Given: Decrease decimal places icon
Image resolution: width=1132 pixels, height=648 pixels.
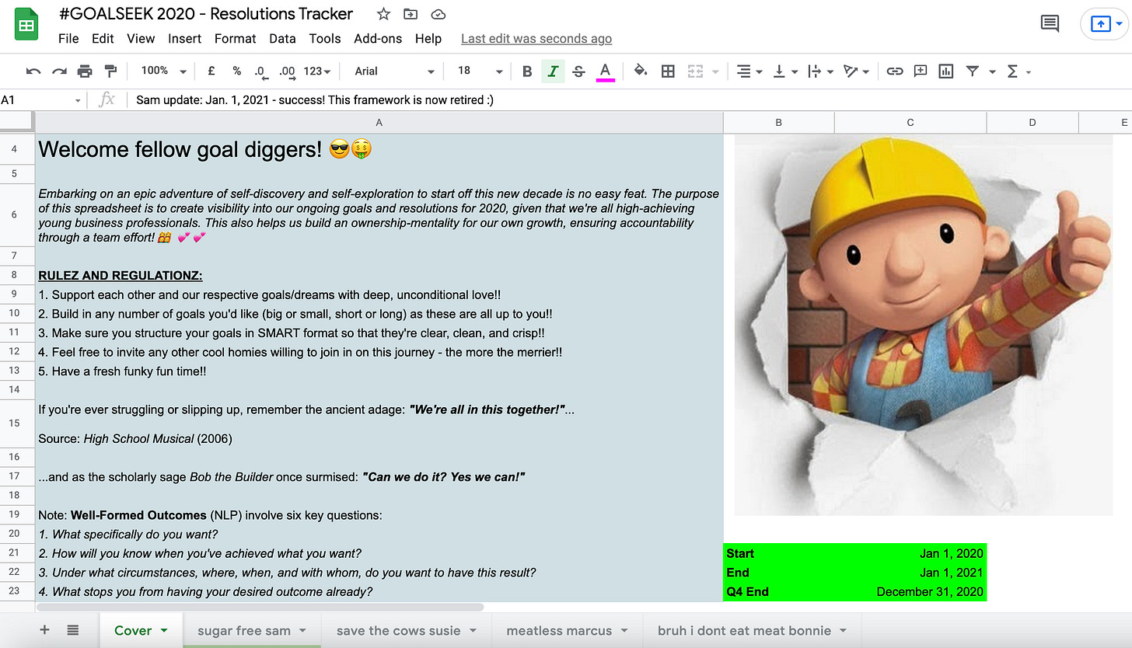Looking at the screenshot, I should [261, 71].
